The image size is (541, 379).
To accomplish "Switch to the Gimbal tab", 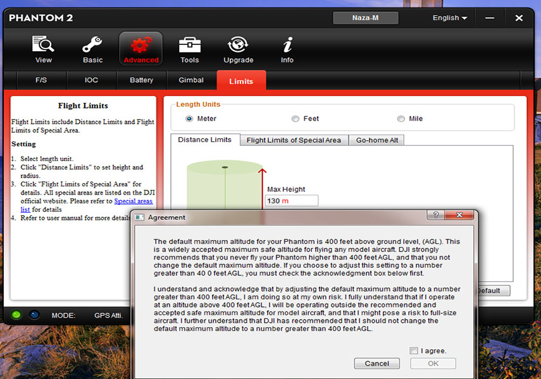I will pyautogui.click(x=191, y=80).
